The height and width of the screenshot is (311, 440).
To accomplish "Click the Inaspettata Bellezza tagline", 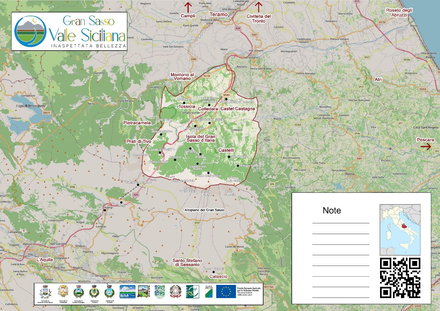I will [89, 46].
